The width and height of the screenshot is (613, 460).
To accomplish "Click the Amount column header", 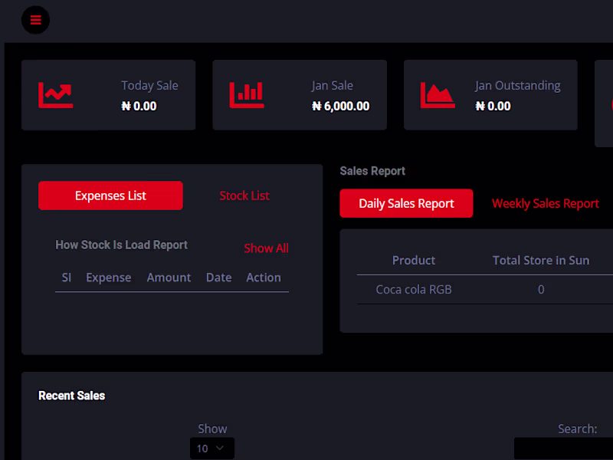I will 169,278.
